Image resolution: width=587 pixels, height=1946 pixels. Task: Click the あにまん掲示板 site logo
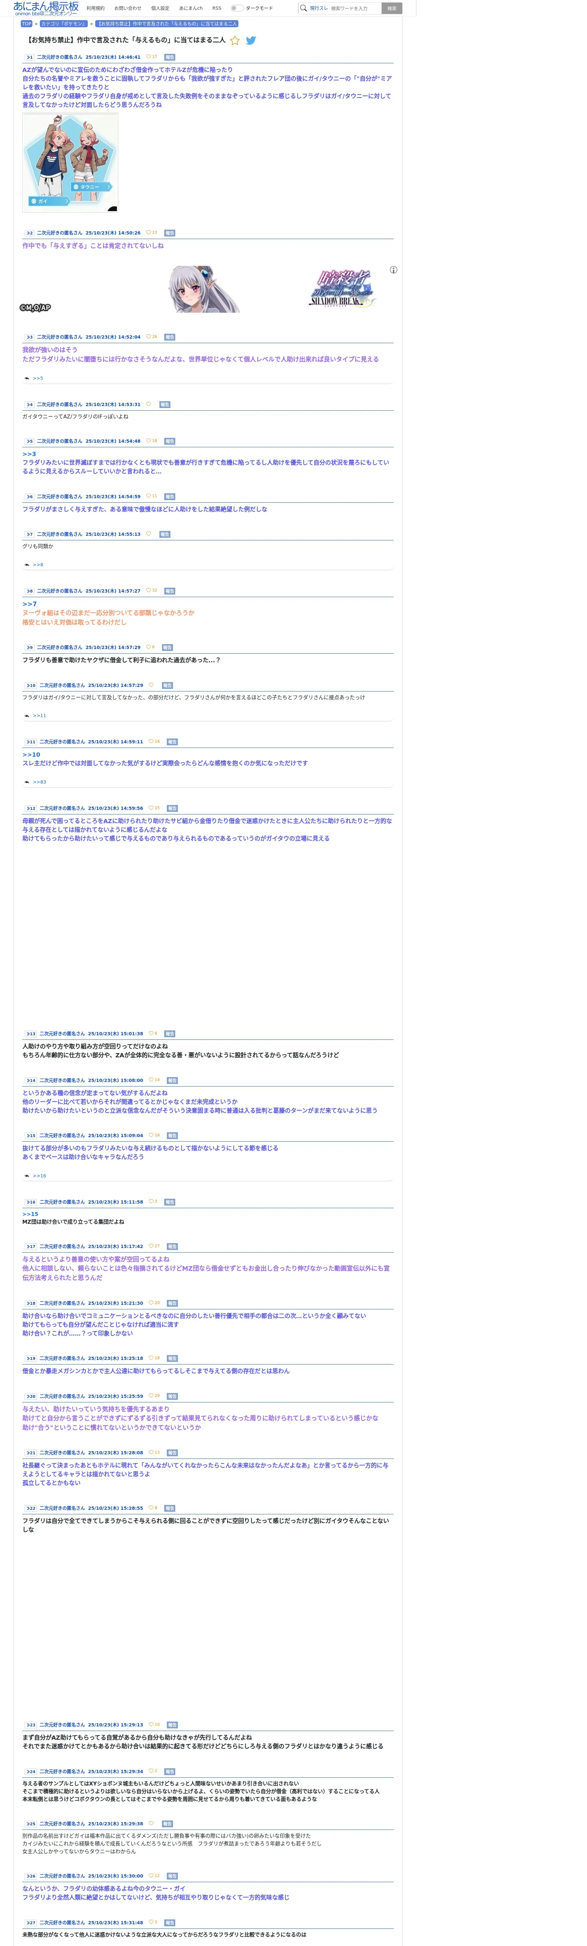coord(46,8)
